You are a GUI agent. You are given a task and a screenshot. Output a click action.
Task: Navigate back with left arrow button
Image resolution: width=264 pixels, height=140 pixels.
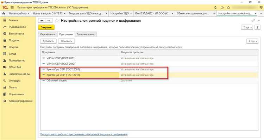point(42,20)
